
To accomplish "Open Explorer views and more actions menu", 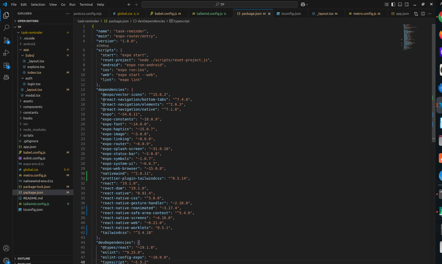I will point(68,13).
